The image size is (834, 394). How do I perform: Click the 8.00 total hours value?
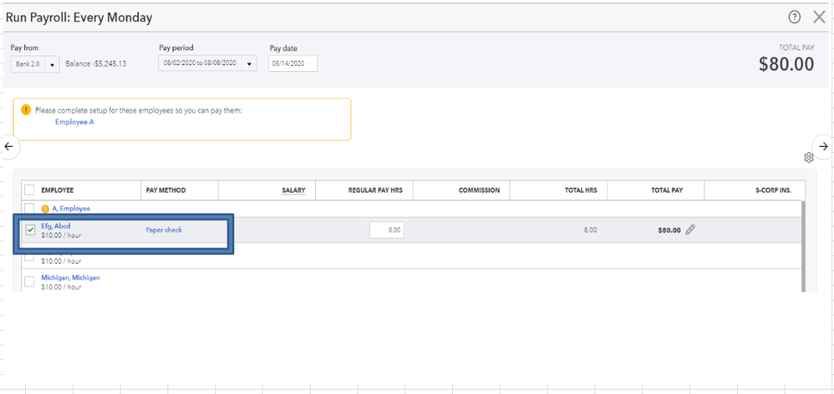pyautogui.click(x=590, y=230)
